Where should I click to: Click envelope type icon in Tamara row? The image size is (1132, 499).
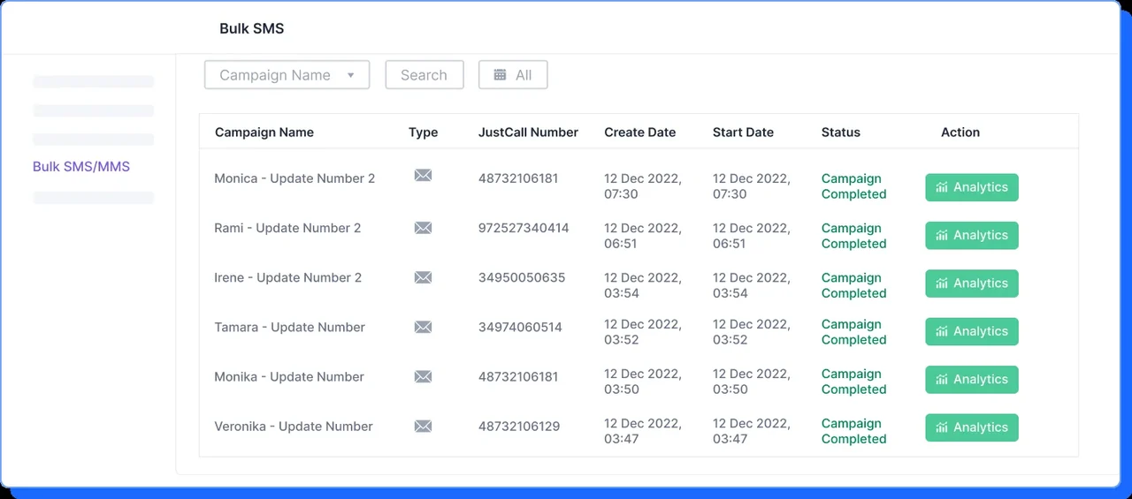[x=423, y=327]
